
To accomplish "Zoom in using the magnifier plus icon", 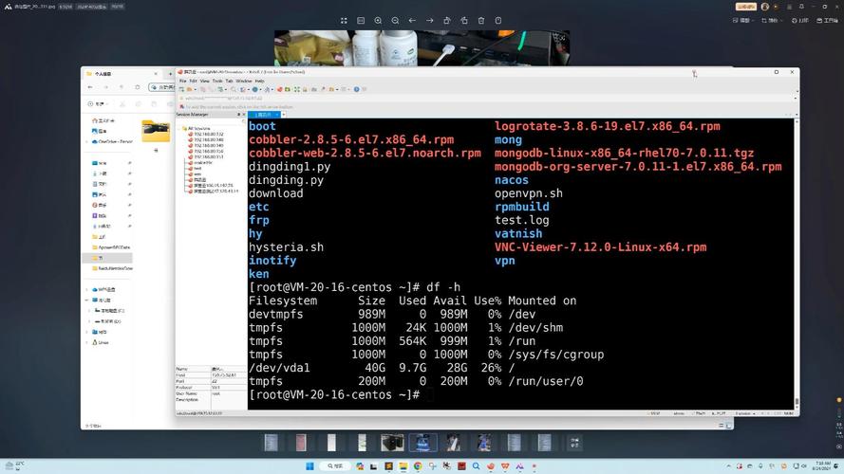I will pyautogui.click(x=378, y=21).
